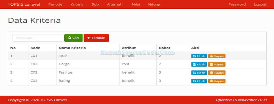Log out using the Logout link

point(260,4)
